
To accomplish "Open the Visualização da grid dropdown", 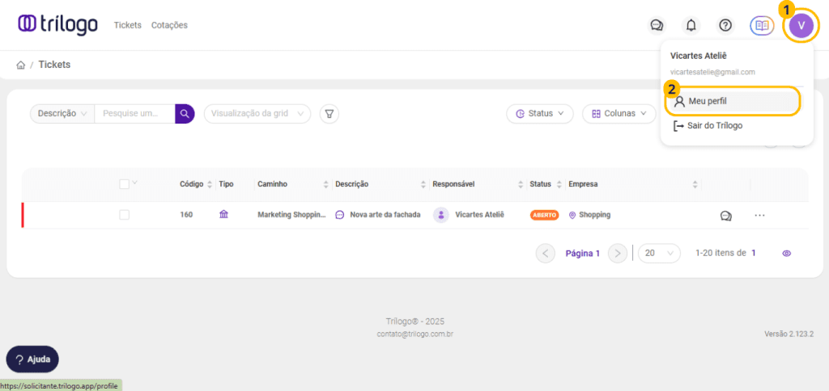I will 257,114.
